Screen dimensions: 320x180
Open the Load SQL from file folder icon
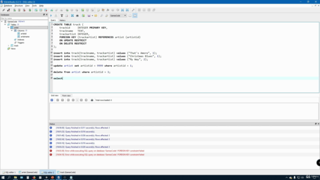pos(95,15)
